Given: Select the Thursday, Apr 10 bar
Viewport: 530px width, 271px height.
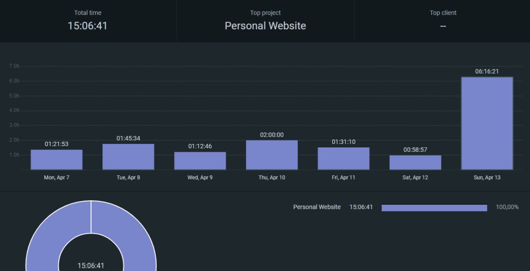Looking at the screenshot, I should click(272, 155).
